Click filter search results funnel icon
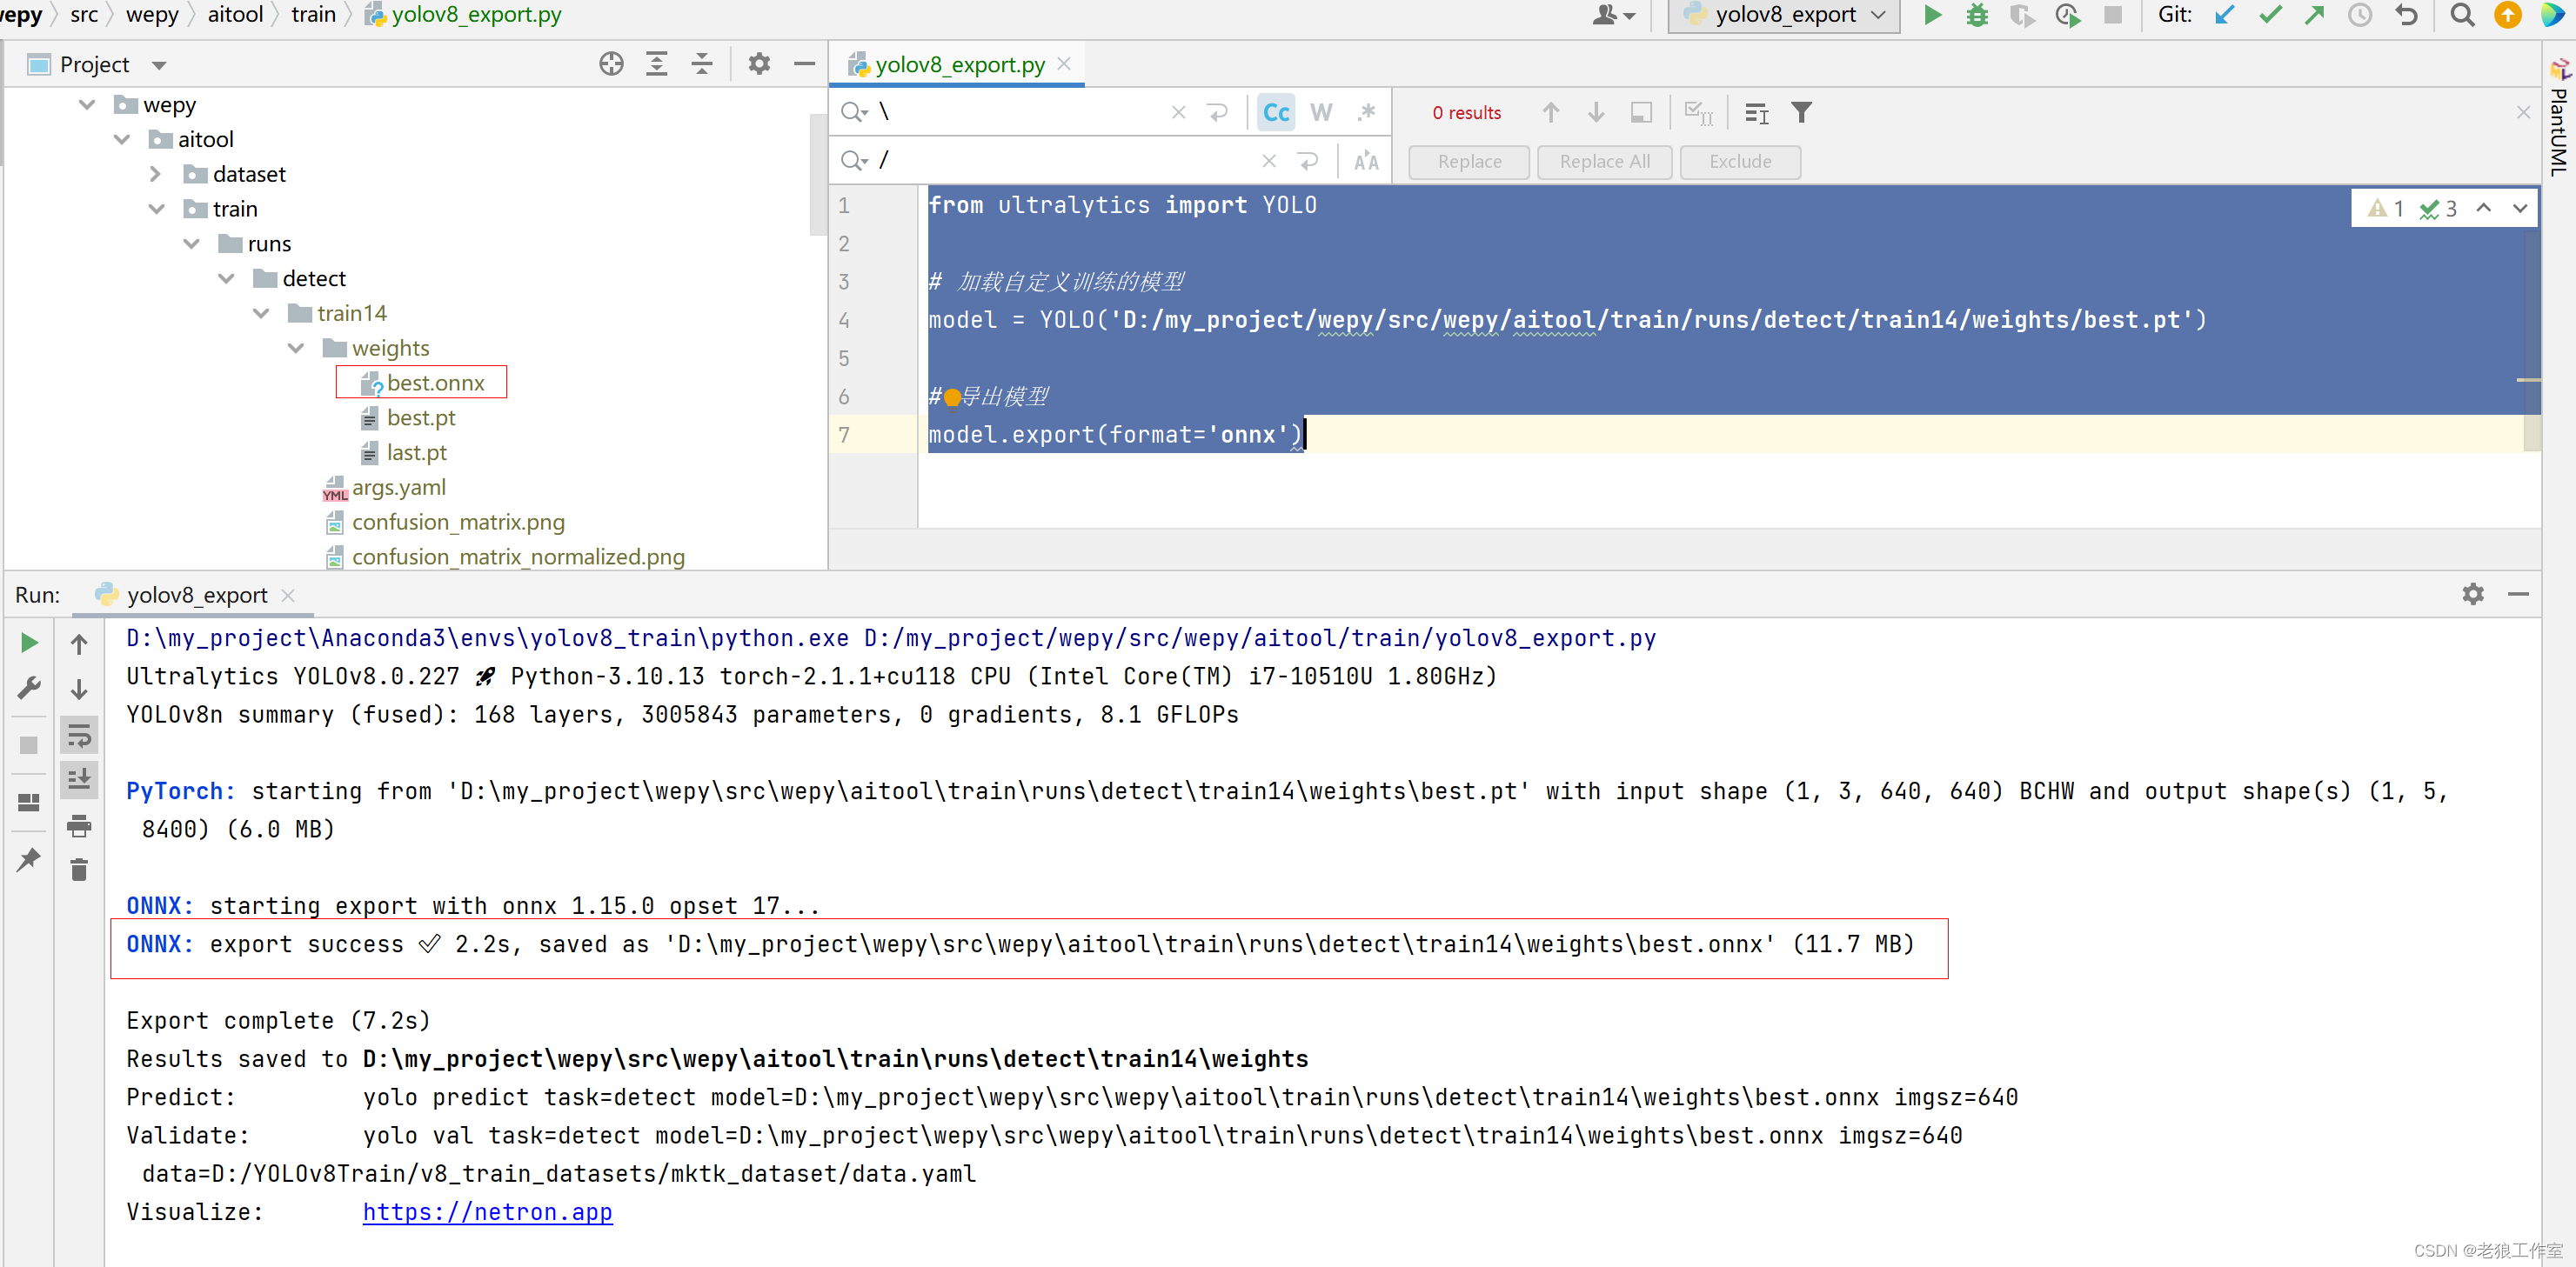Screen dimensions: 2576x1267 (1801, 112)
